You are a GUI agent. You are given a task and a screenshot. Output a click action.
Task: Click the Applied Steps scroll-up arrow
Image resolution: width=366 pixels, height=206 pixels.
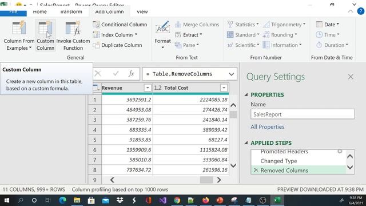pos(350,156)
